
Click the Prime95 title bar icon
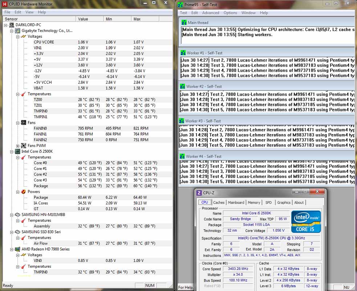[180, 5]
